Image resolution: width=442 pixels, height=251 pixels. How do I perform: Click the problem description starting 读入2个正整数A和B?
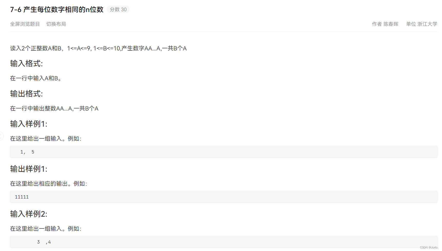pos(98,48)
